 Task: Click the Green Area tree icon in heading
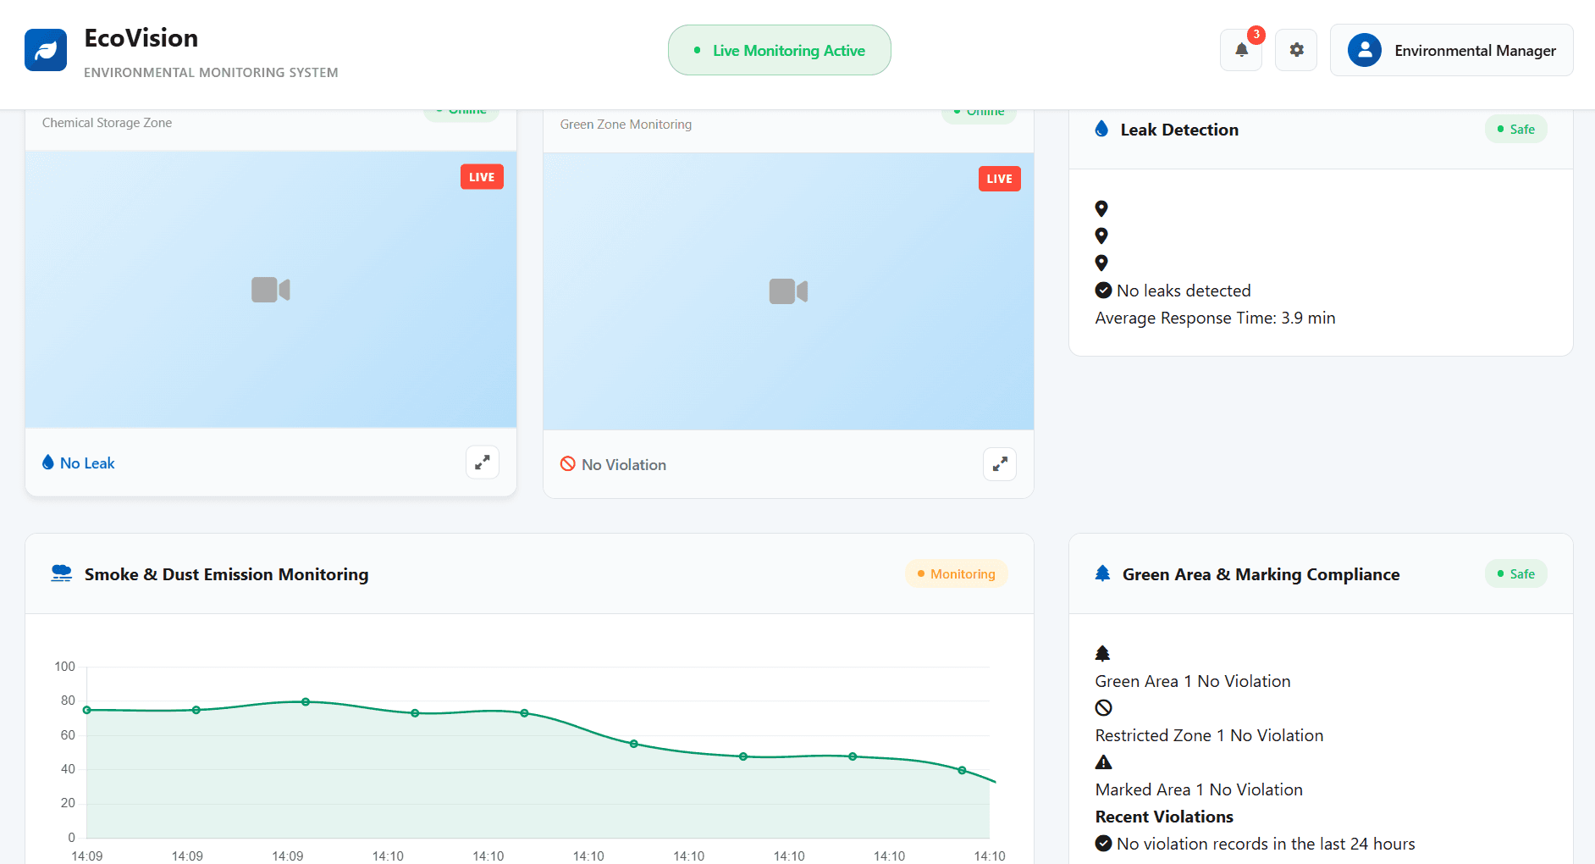point(1102,573)
